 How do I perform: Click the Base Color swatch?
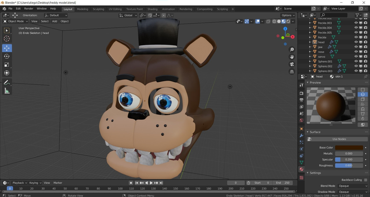coord(349,148)
